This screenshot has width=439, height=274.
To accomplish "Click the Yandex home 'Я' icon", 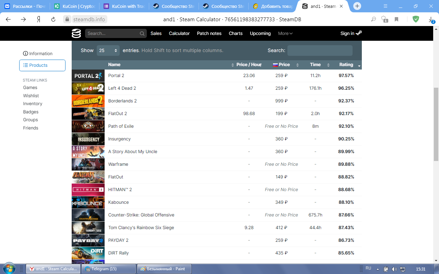I will click(x=38, y=20).
